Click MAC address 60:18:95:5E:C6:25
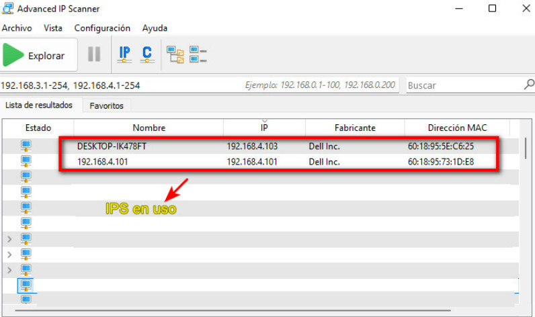The width and height of the screenshot is (535, 317). click(441, 146)
